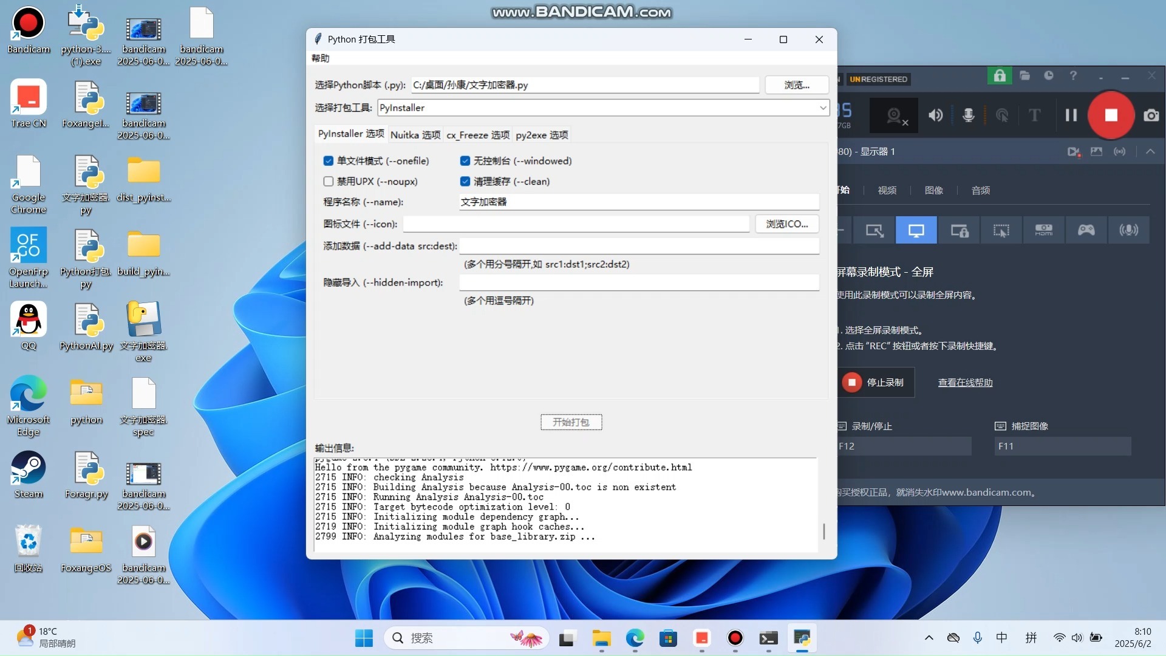Toggle the Bandicam speaker sound icon
1166x656 pixels.
pos(935,115)
